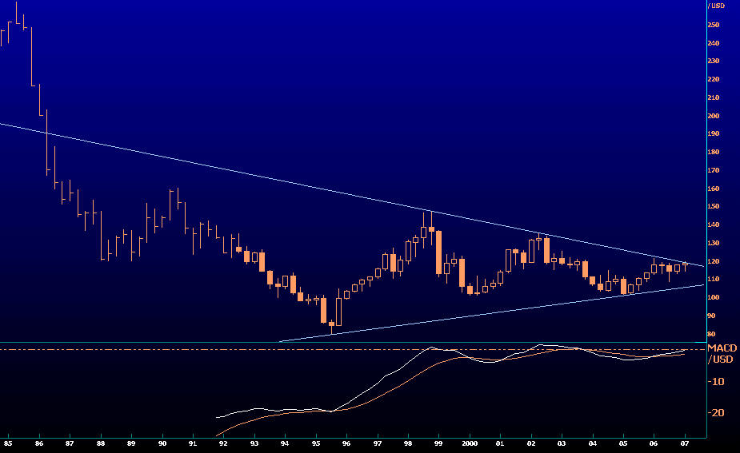Click year 06 on the time axis
Screen dimensions: 740x453
[x=654, y=443]
